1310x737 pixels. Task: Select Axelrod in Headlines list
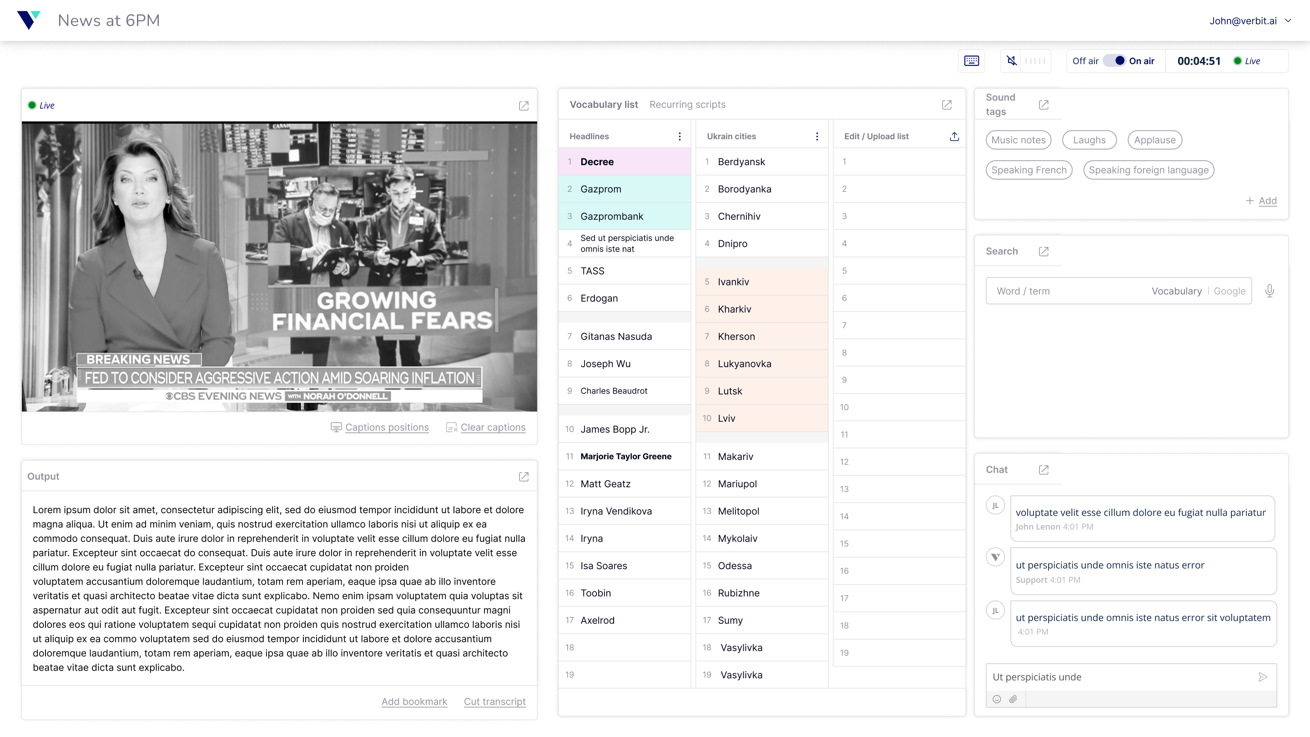pos(625,621)
